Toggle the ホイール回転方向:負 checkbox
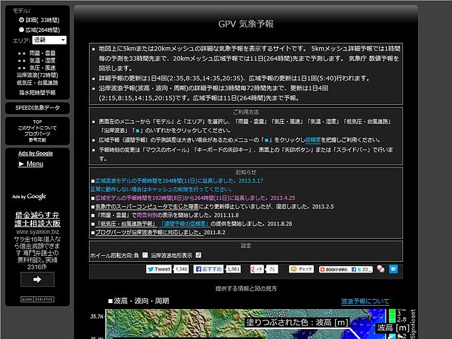The width and height of the screenshot is (452, 339). (x=145, y=255)
